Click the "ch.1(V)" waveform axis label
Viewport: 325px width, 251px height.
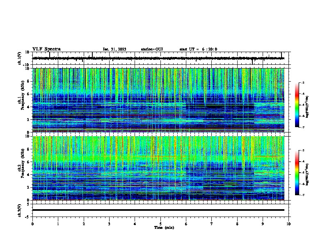pyautogui.click(x=19, y=58)
